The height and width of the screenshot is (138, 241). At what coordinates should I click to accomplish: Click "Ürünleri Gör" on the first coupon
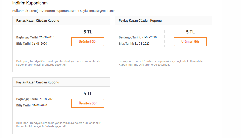point(88,42)
